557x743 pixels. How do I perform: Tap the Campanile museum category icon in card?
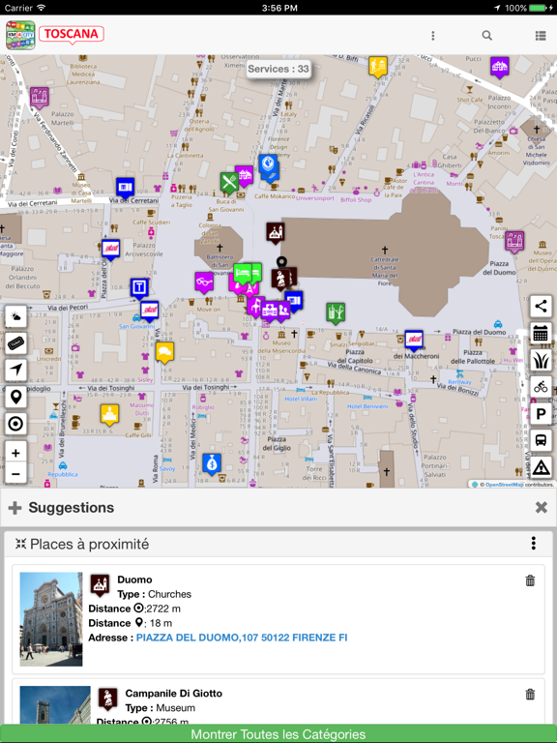click(x=107, y=698)
